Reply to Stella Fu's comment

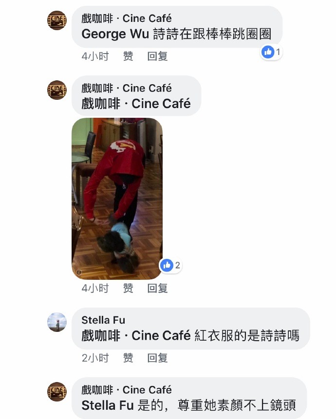pos(157,358)
